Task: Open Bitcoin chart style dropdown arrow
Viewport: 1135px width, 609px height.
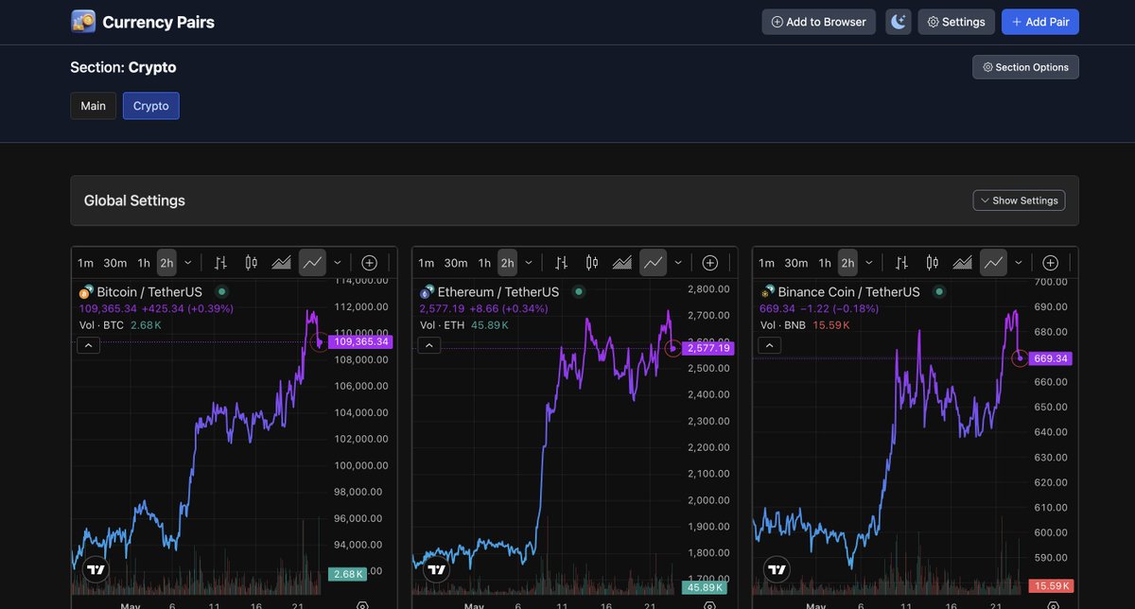Action: point(338,263)
